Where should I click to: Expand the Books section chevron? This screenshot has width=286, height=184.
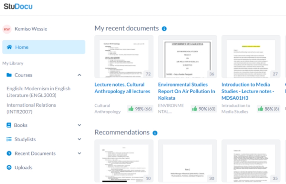coord(79,125)
